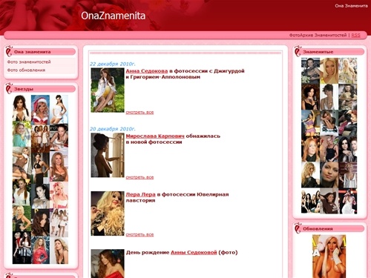Open the 'Анна Седокова' article link

[147, 71]
